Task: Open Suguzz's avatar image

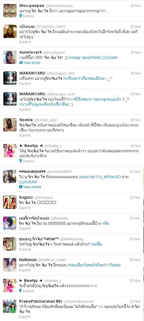Action: 10,202
